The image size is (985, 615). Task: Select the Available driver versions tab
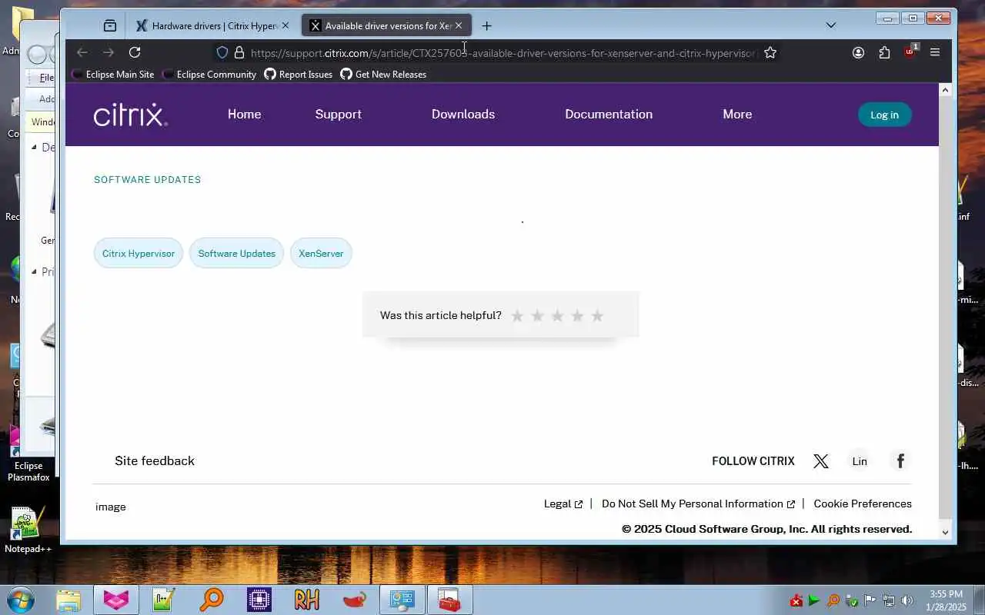387,25
